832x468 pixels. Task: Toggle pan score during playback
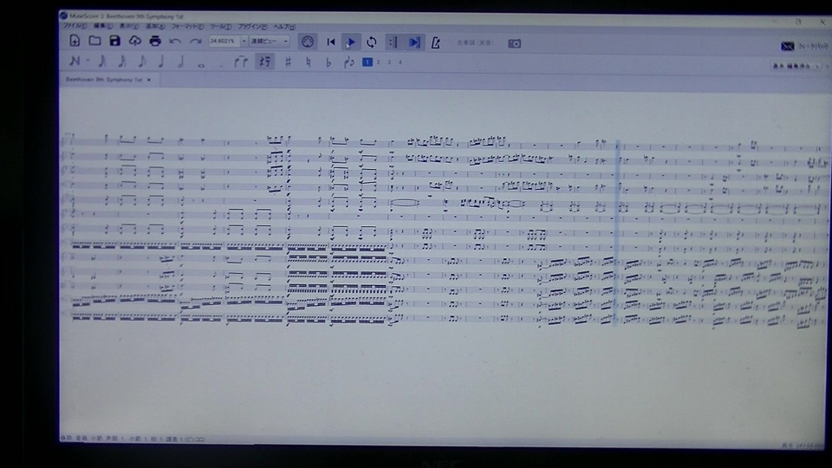pyautogui.click(x=414, y=42)
